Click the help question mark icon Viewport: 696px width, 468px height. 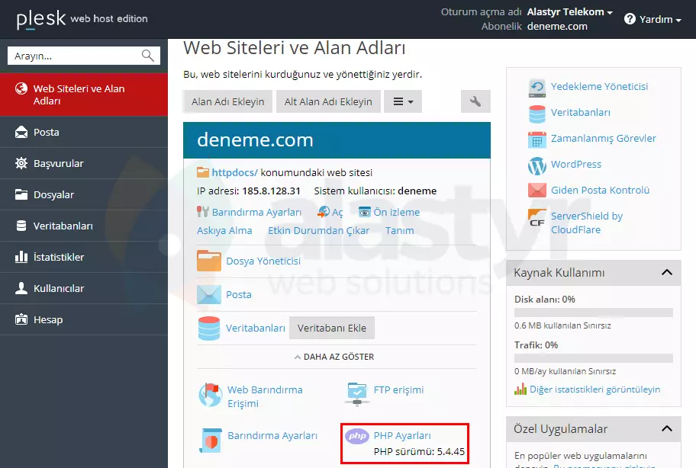coord(630,19)
